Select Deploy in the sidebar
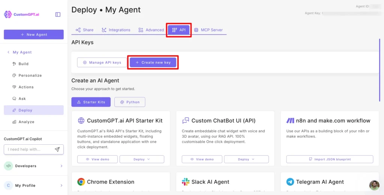The height and width of the screenshot is (195, 384). coord(34,110)
